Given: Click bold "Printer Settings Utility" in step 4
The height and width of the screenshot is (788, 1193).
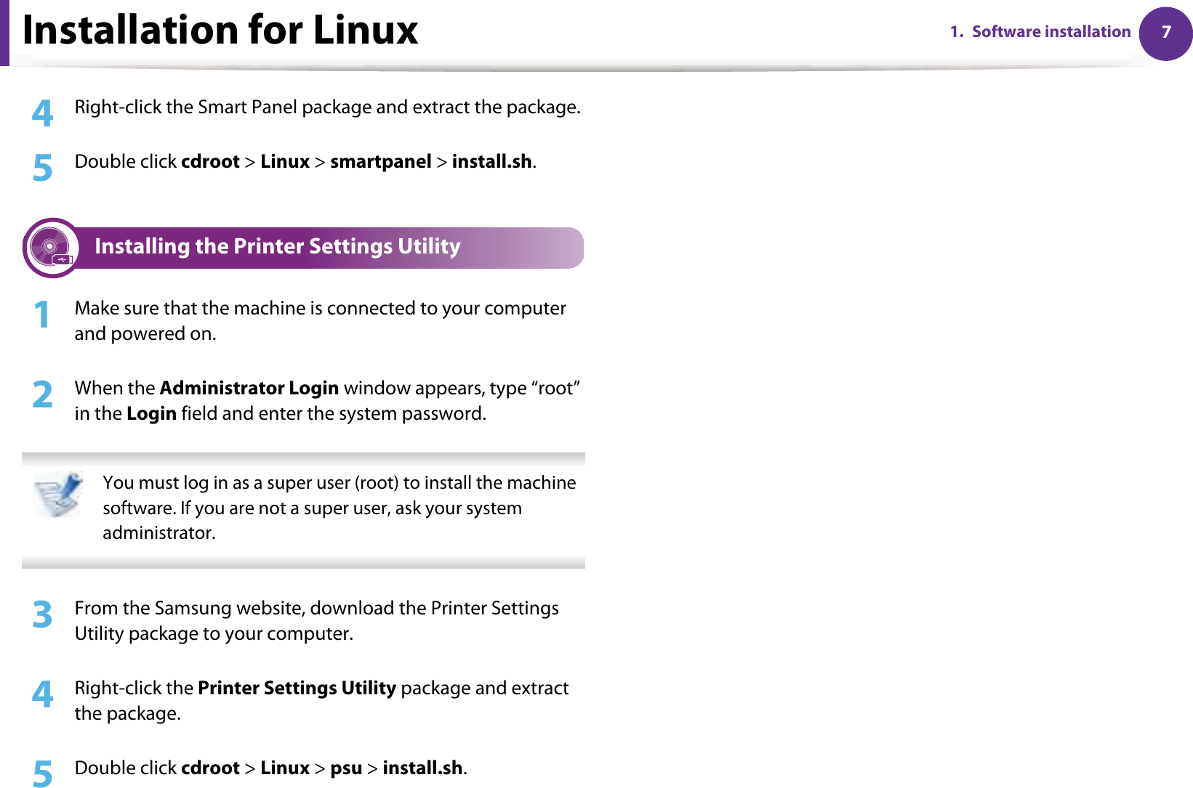Looking at the screenshot, I should [x=297, y=689].
